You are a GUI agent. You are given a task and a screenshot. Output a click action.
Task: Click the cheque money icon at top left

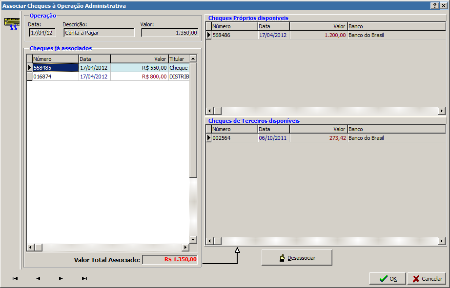11,24
